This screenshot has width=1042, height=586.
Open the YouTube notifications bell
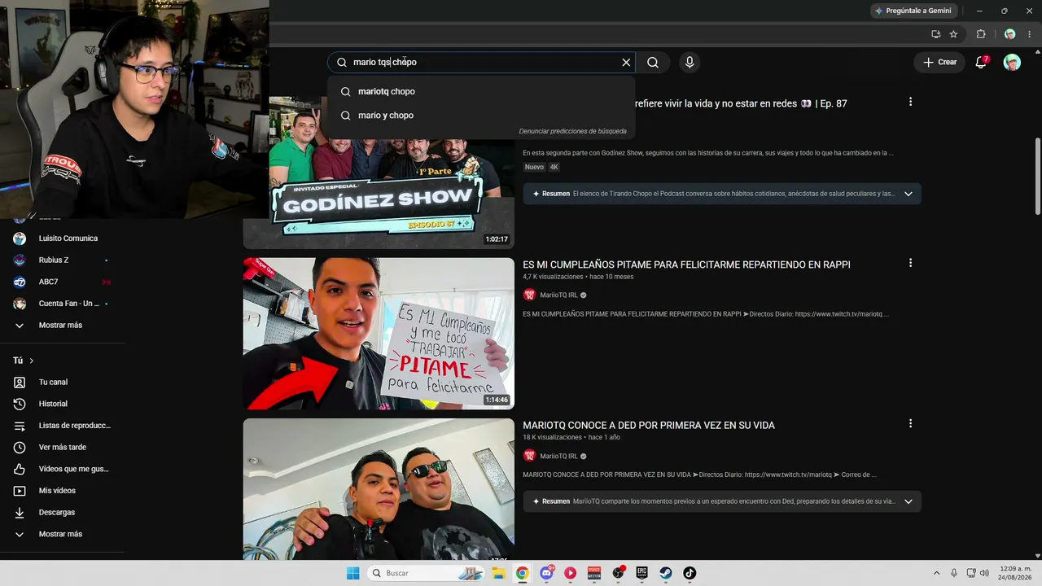pyautogui.click(x=981, y=63)
